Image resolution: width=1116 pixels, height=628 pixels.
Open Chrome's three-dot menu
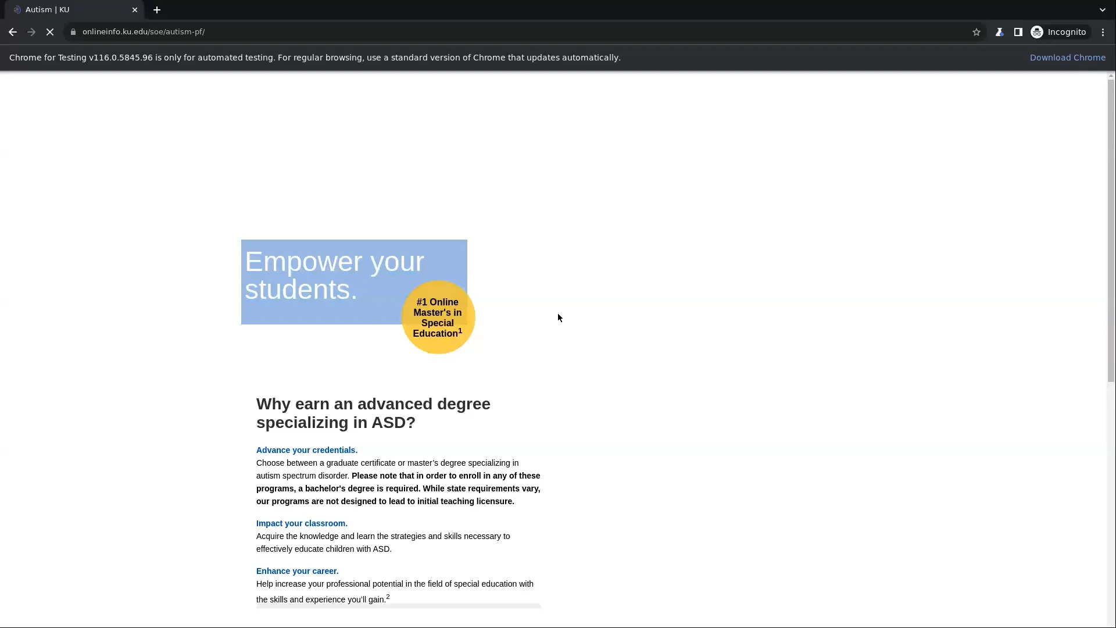(1103, 32)
